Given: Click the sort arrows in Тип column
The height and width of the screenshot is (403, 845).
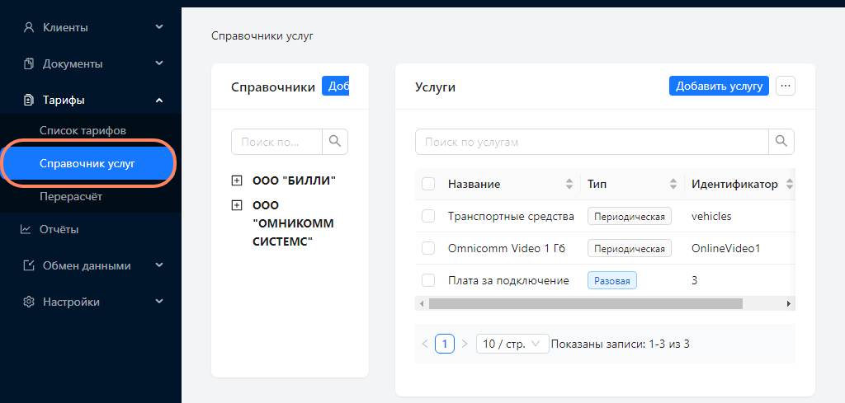Looking at the screenshot, I should coord(673,184).
